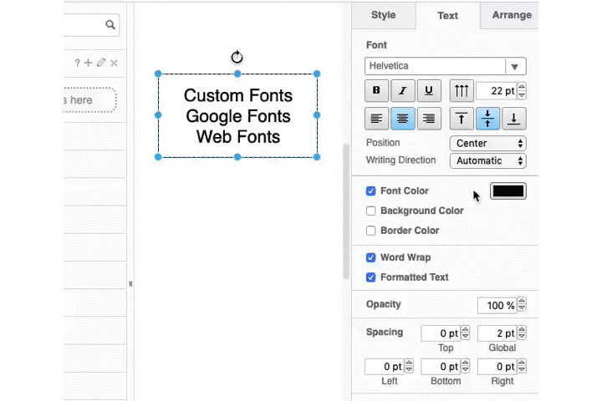
Task: Increase Right spacing stepper
Action: coord(522,363)
